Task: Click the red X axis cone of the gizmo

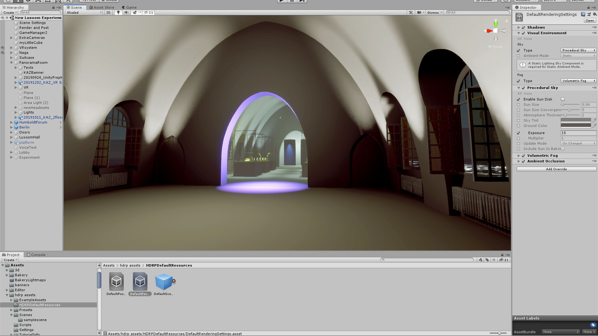Action: point(489,31)
